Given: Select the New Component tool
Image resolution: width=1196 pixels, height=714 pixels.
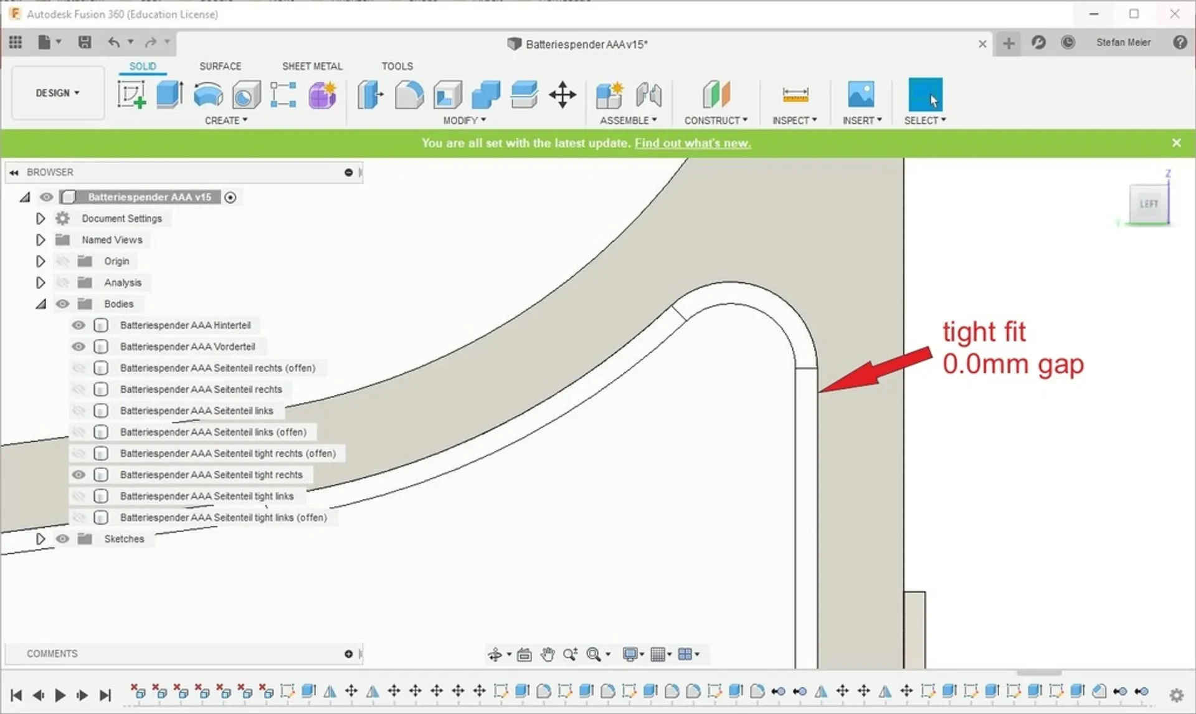Looking at the screenshot, I should coord(609,95).
